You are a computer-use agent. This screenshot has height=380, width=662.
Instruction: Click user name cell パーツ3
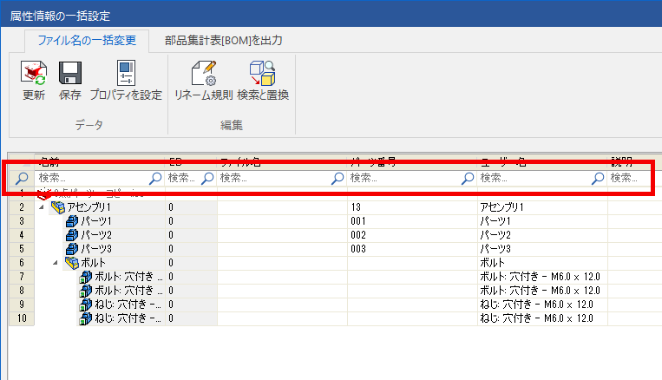pos(542,249)
